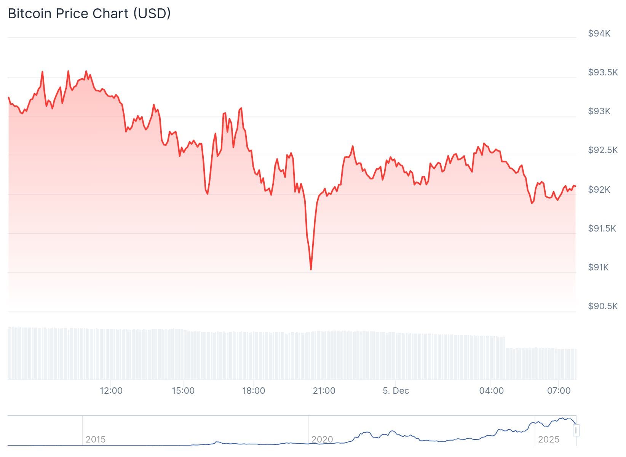Click the 04:00 time axis label

(491, 391)
